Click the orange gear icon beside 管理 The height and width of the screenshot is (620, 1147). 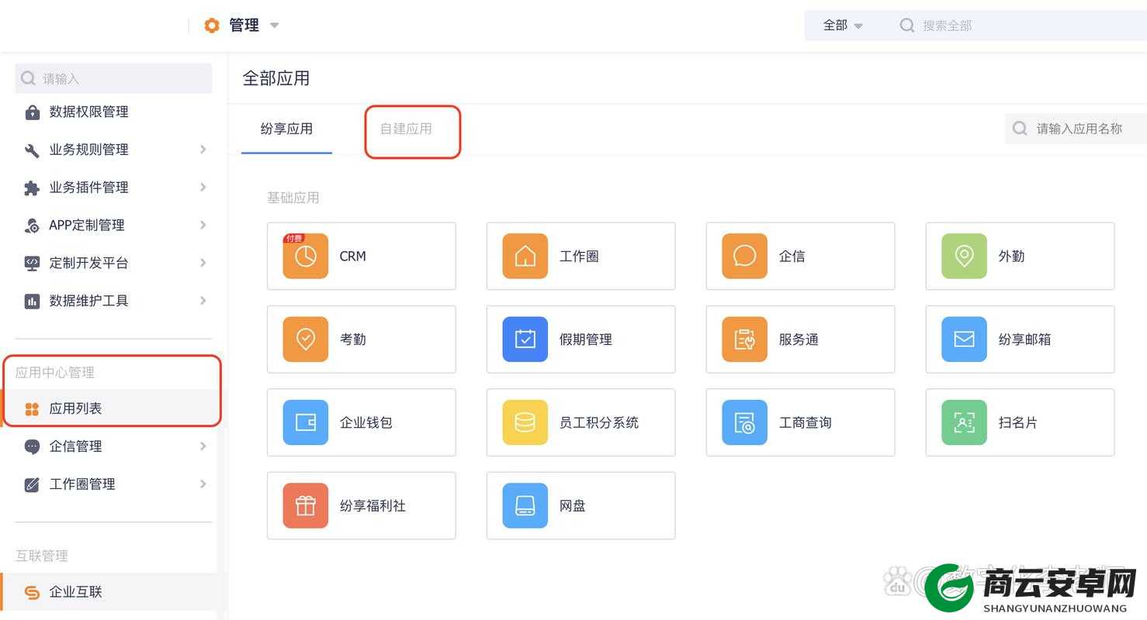click(212, 26)
